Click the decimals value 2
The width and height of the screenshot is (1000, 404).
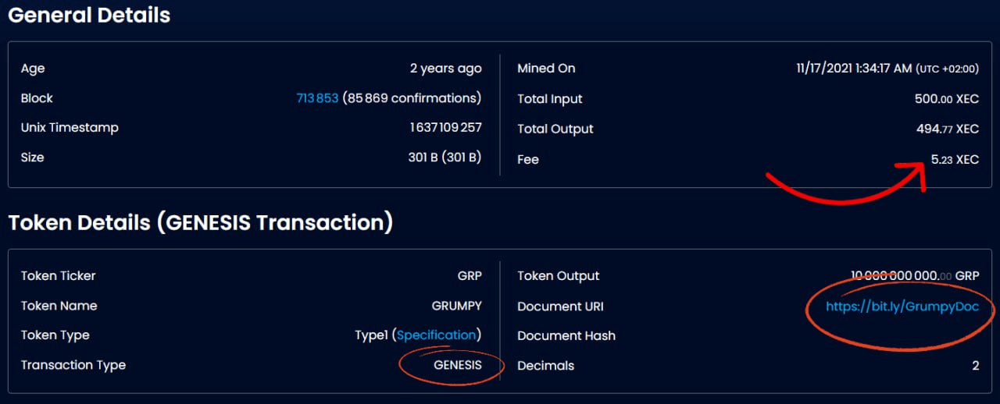tap(975, 366)
